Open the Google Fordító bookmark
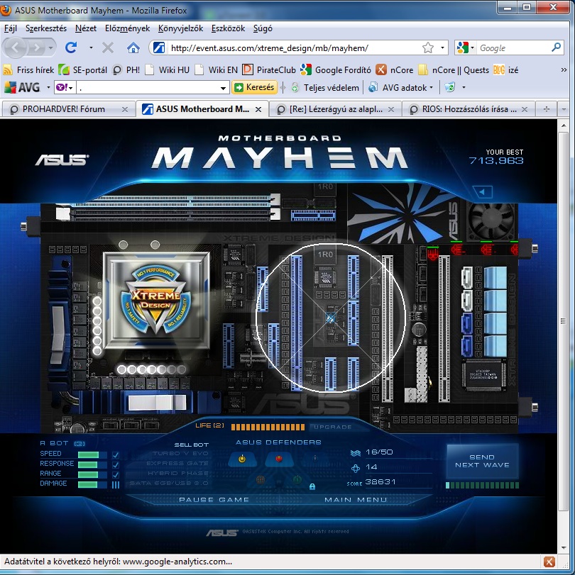The image size is (575, 575). [x=336, y=69]
